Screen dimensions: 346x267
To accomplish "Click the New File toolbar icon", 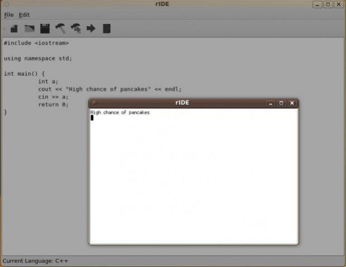I will 15,28.
